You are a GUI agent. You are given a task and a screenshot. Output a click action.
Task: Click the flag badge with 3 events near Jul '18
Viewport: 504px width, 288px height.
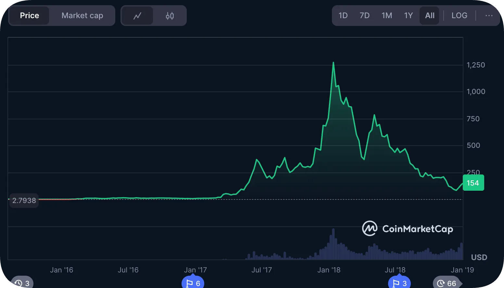[x=399, y=282]
